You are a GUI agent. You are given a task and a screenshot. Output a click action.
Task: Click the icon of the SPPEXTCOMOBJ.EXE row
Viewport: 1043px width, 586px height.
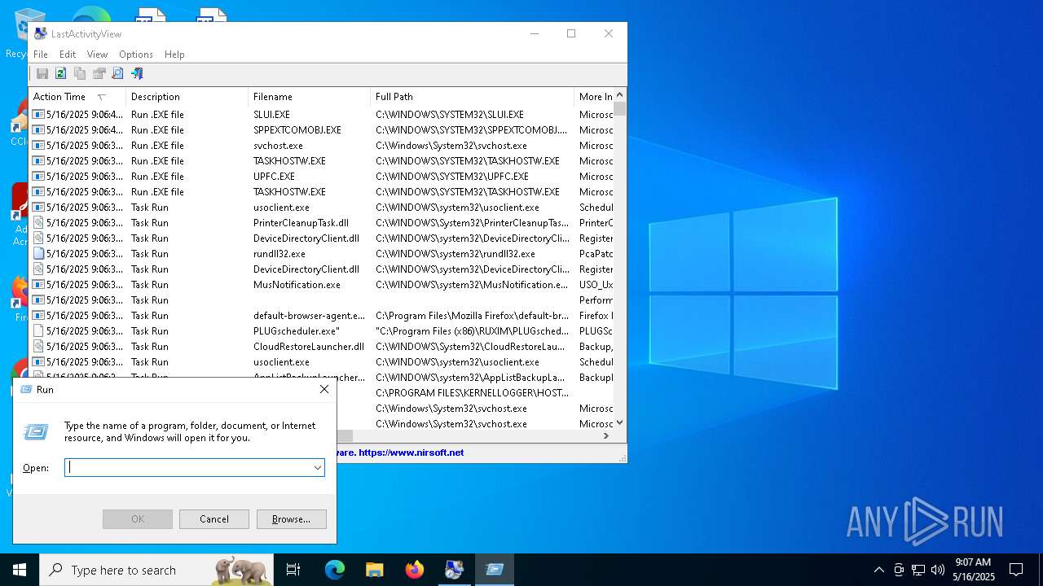point(38,130)
